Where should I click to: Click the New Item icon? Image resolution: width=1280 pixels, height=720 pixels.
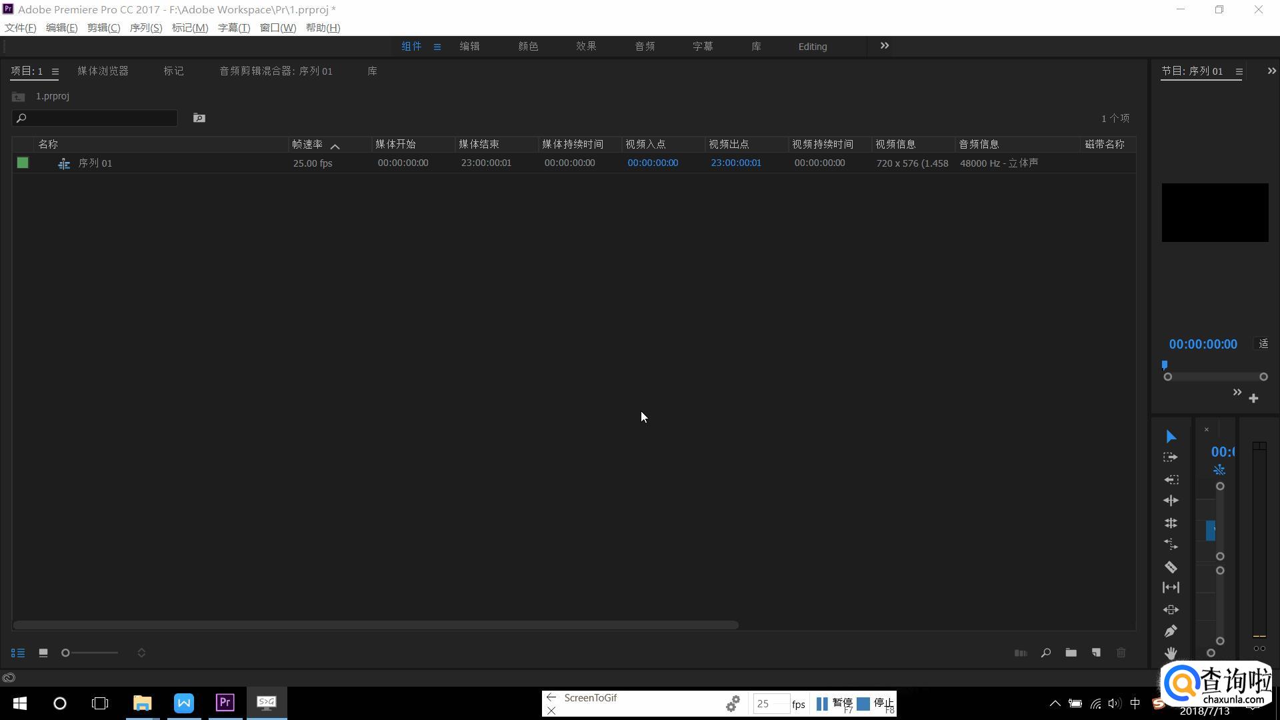(1096, 653)
